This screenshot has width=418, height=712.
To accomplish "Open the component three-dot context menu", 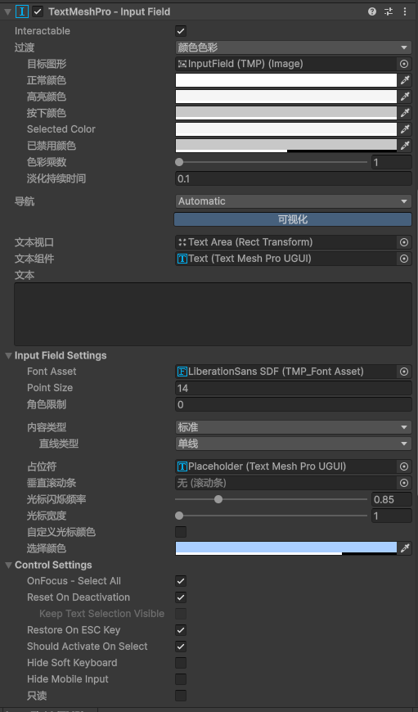I will tap(405, 11).
